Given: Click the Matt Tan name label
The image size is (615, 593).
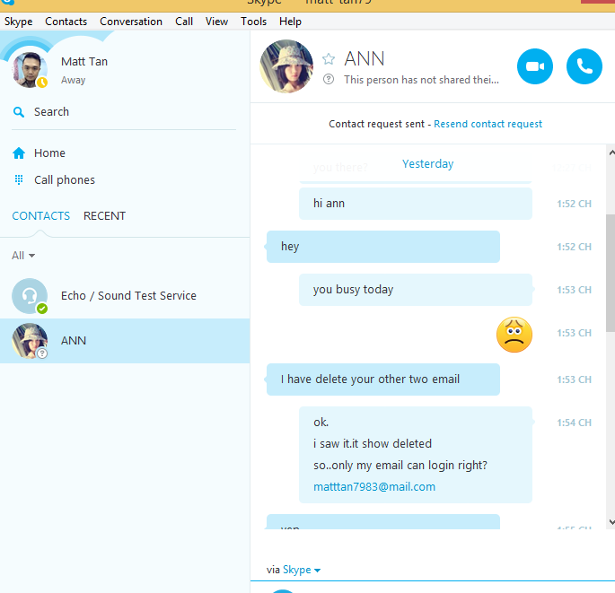Looking at the screenshot, I should [84, 62].
